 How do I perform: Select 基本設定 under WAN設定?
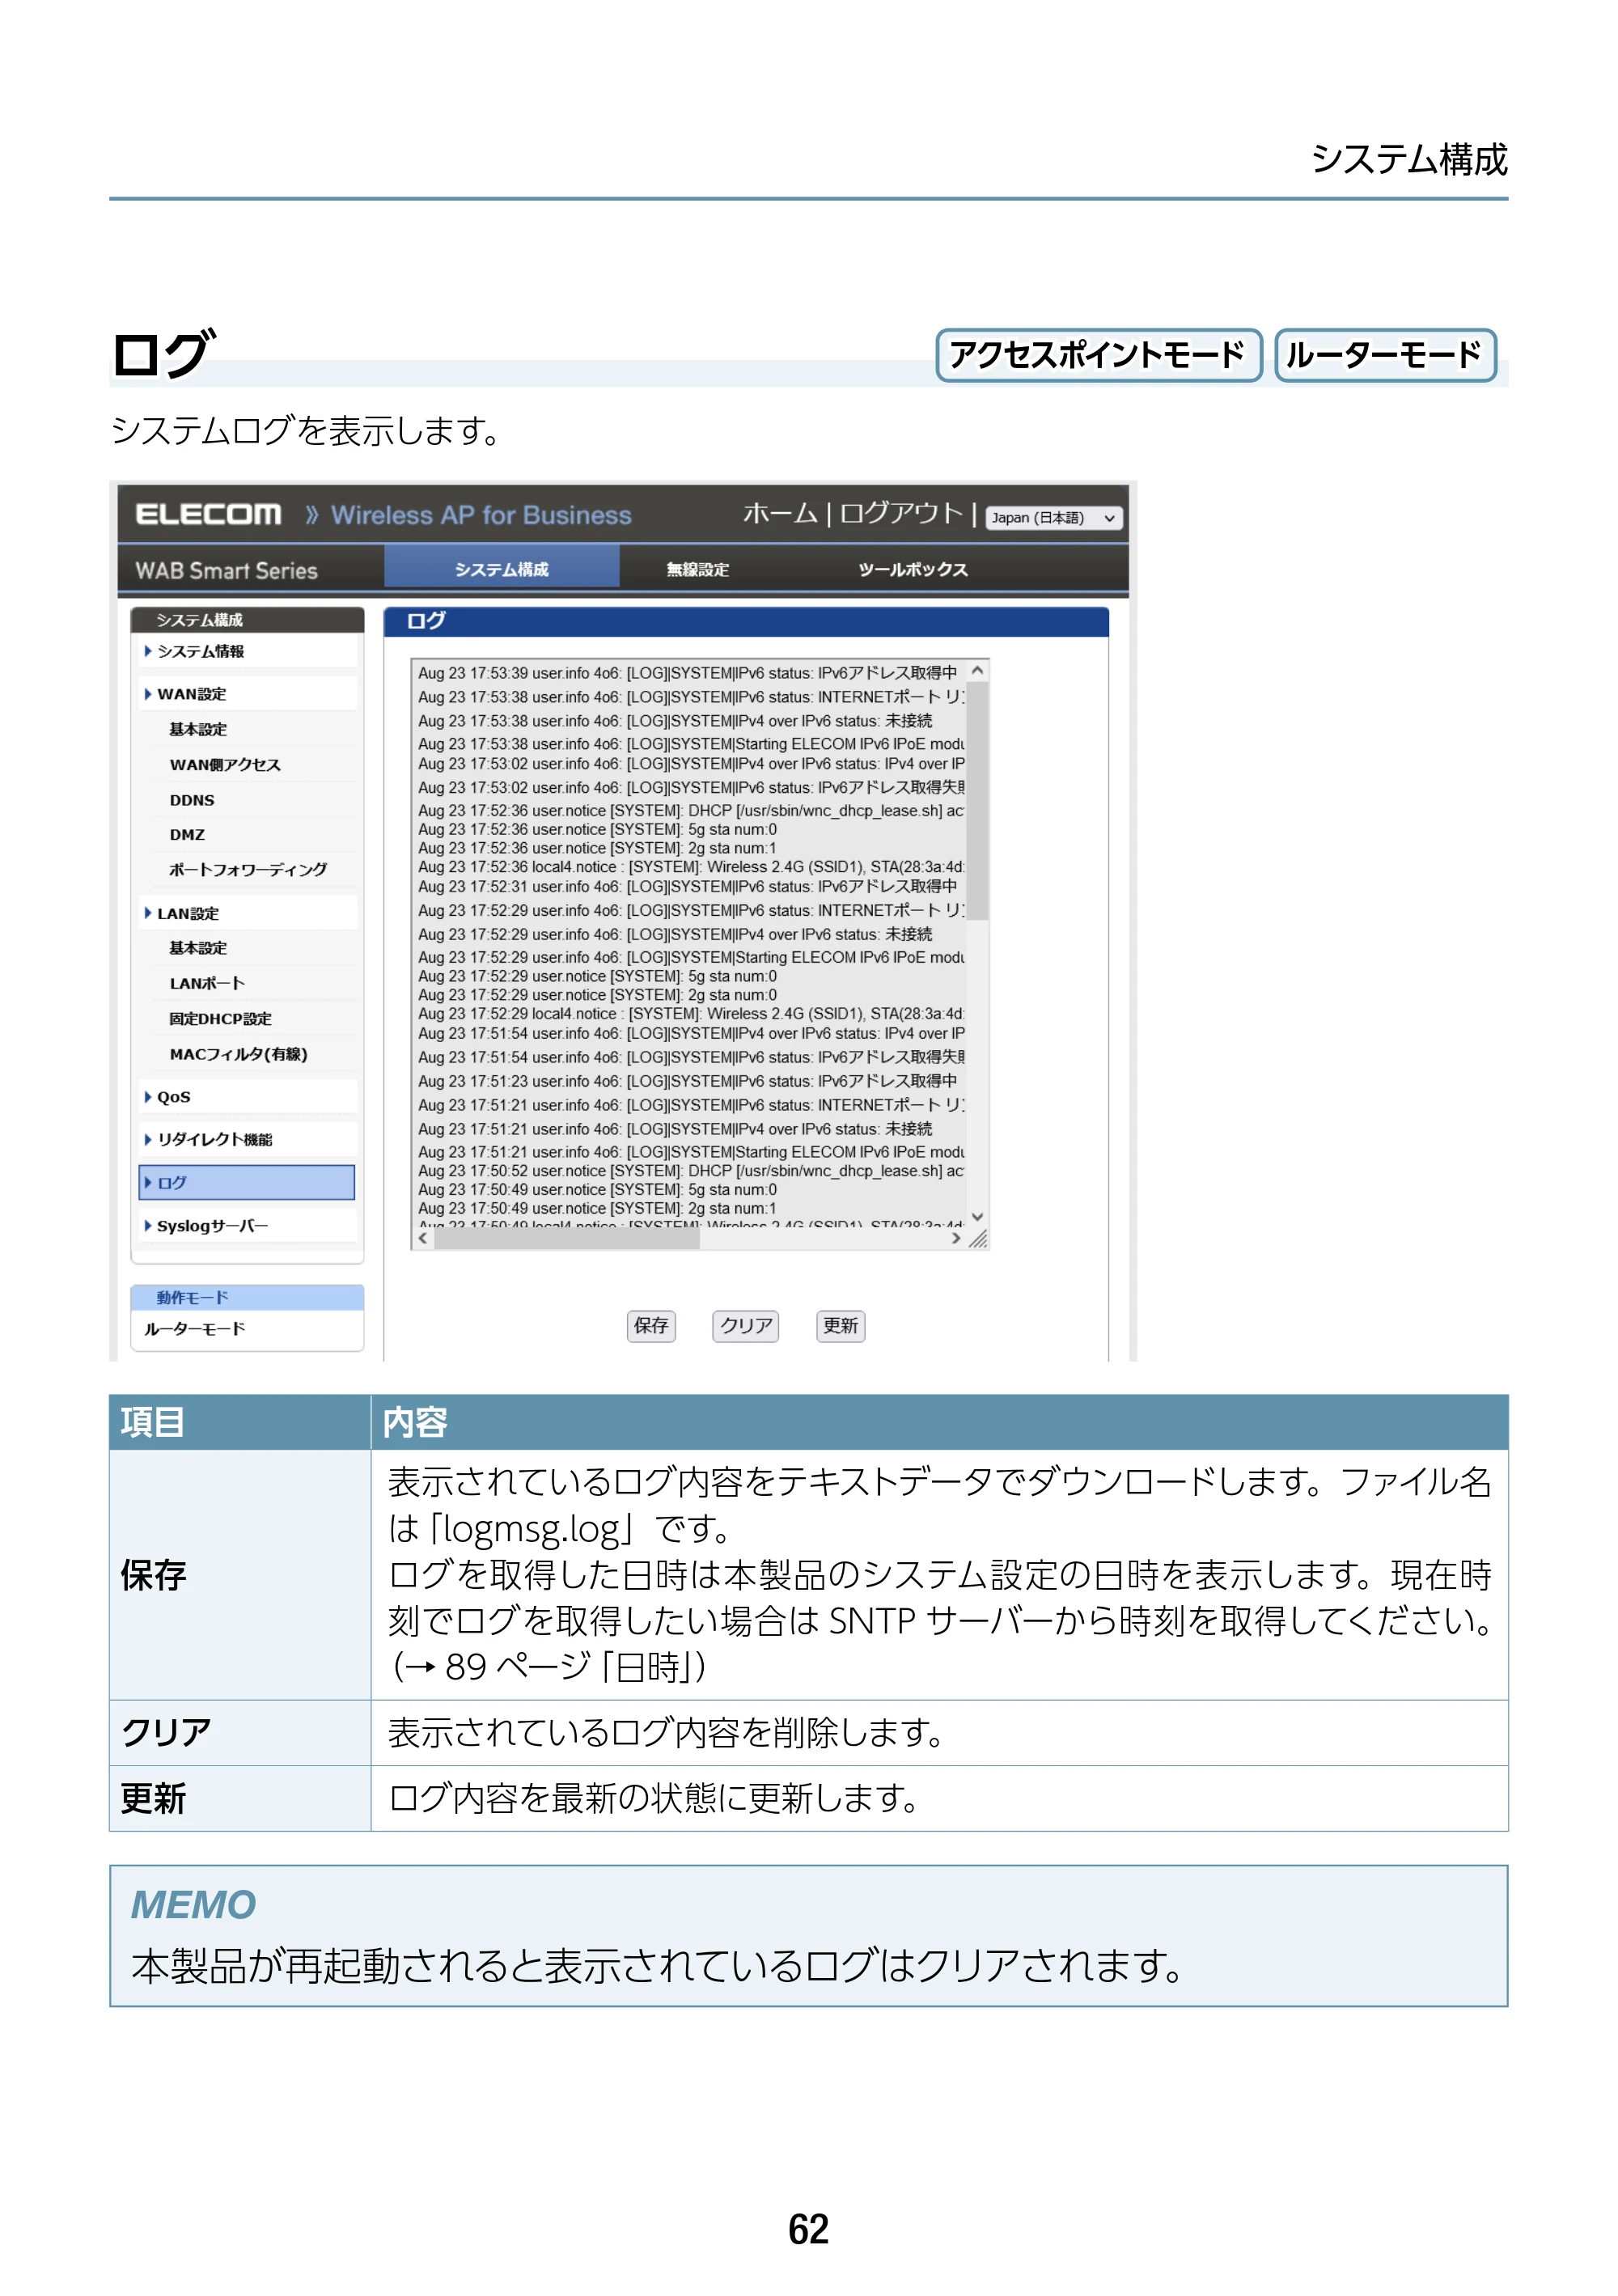click(x=198, y=729)
